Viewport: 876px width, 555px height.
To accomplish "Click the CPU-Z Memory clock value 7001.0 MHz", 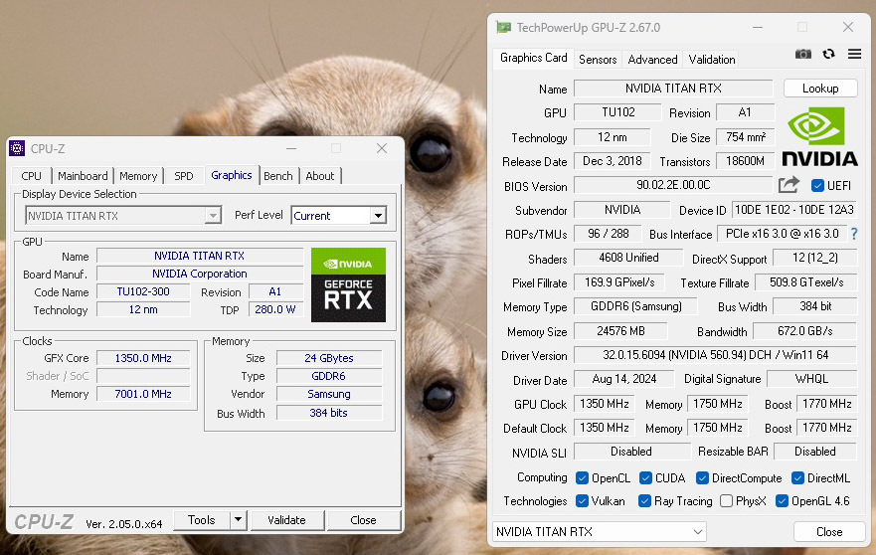I will coord(143,394).
